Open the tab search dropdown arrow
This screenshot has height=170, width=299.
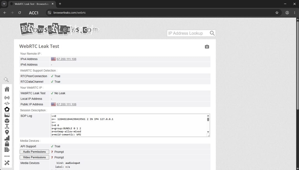coord(4,4)
